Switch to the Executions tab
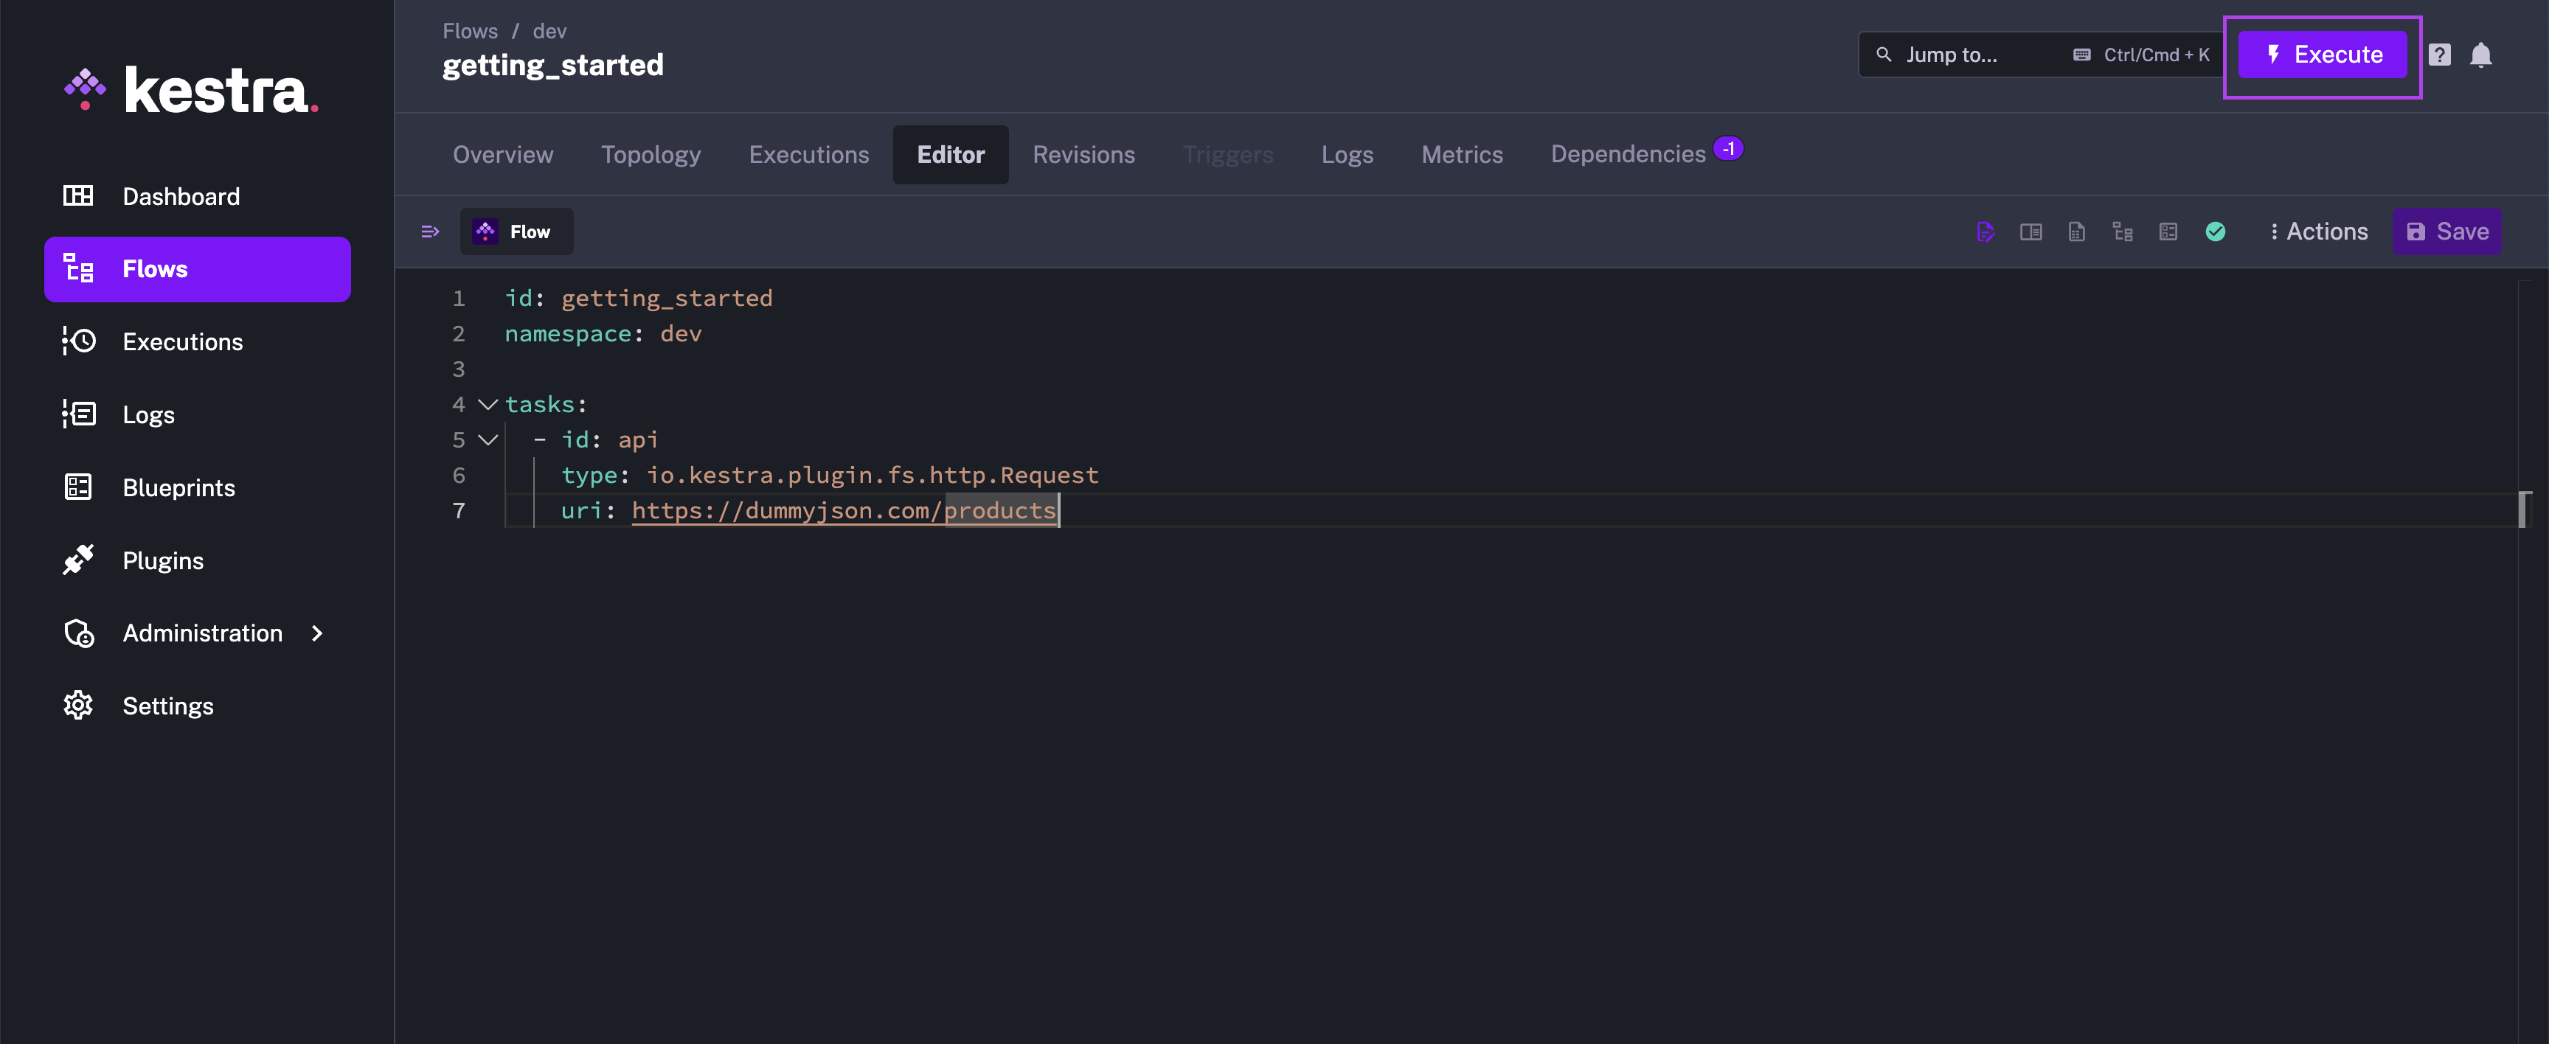Screen dimensions: 2549x1044 [808, 153]
